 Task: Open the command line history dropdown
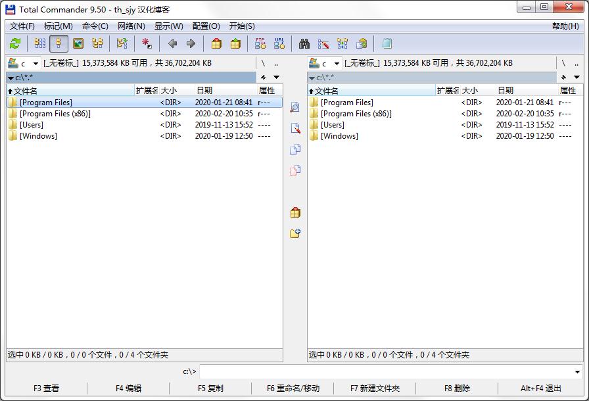point(577,371)
